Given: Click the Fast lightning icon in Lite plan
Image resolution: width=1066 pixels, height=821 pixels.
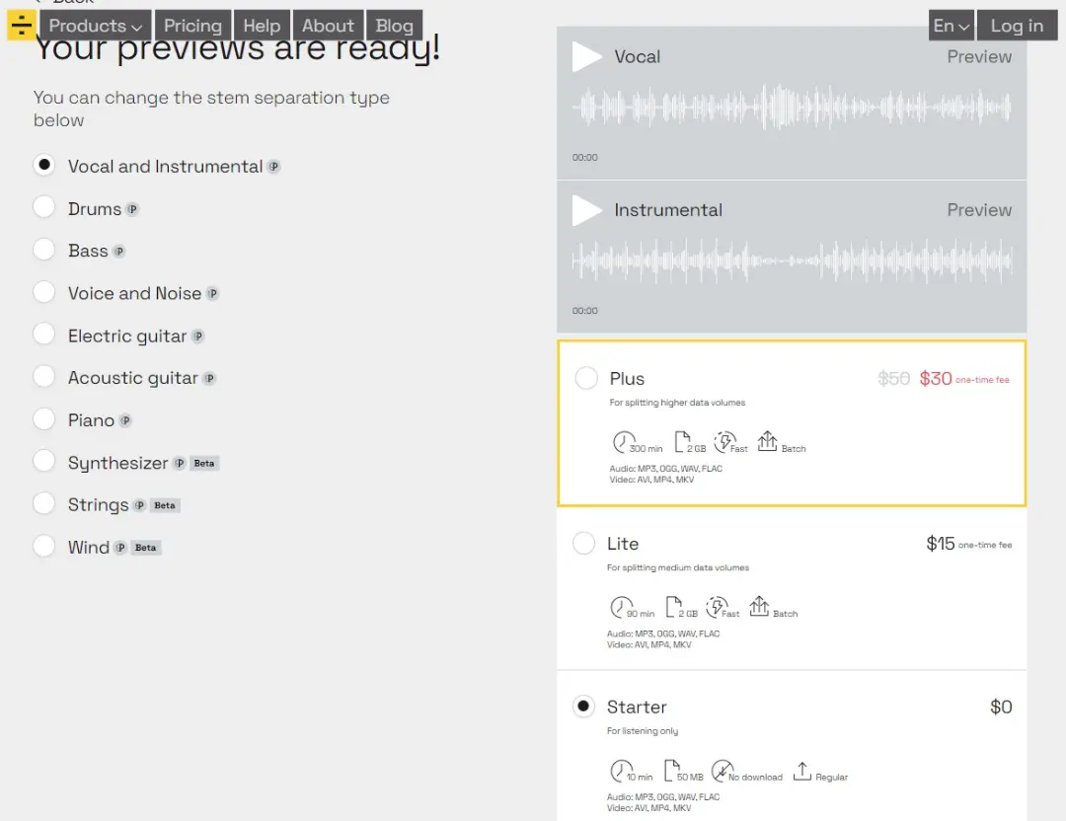Looking at the screenshot, I should (x=716, y=606).
